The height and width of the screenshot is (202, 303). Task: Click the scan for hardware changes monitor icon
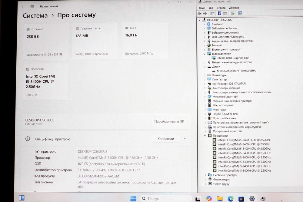[240, 13]
